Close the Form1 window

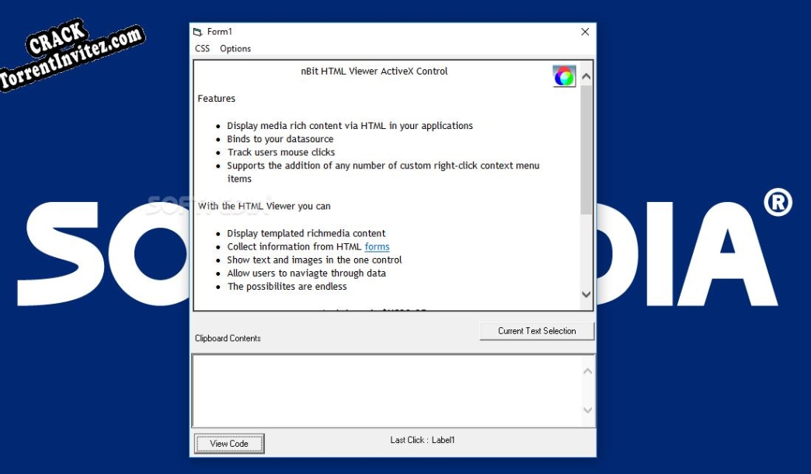585,32
